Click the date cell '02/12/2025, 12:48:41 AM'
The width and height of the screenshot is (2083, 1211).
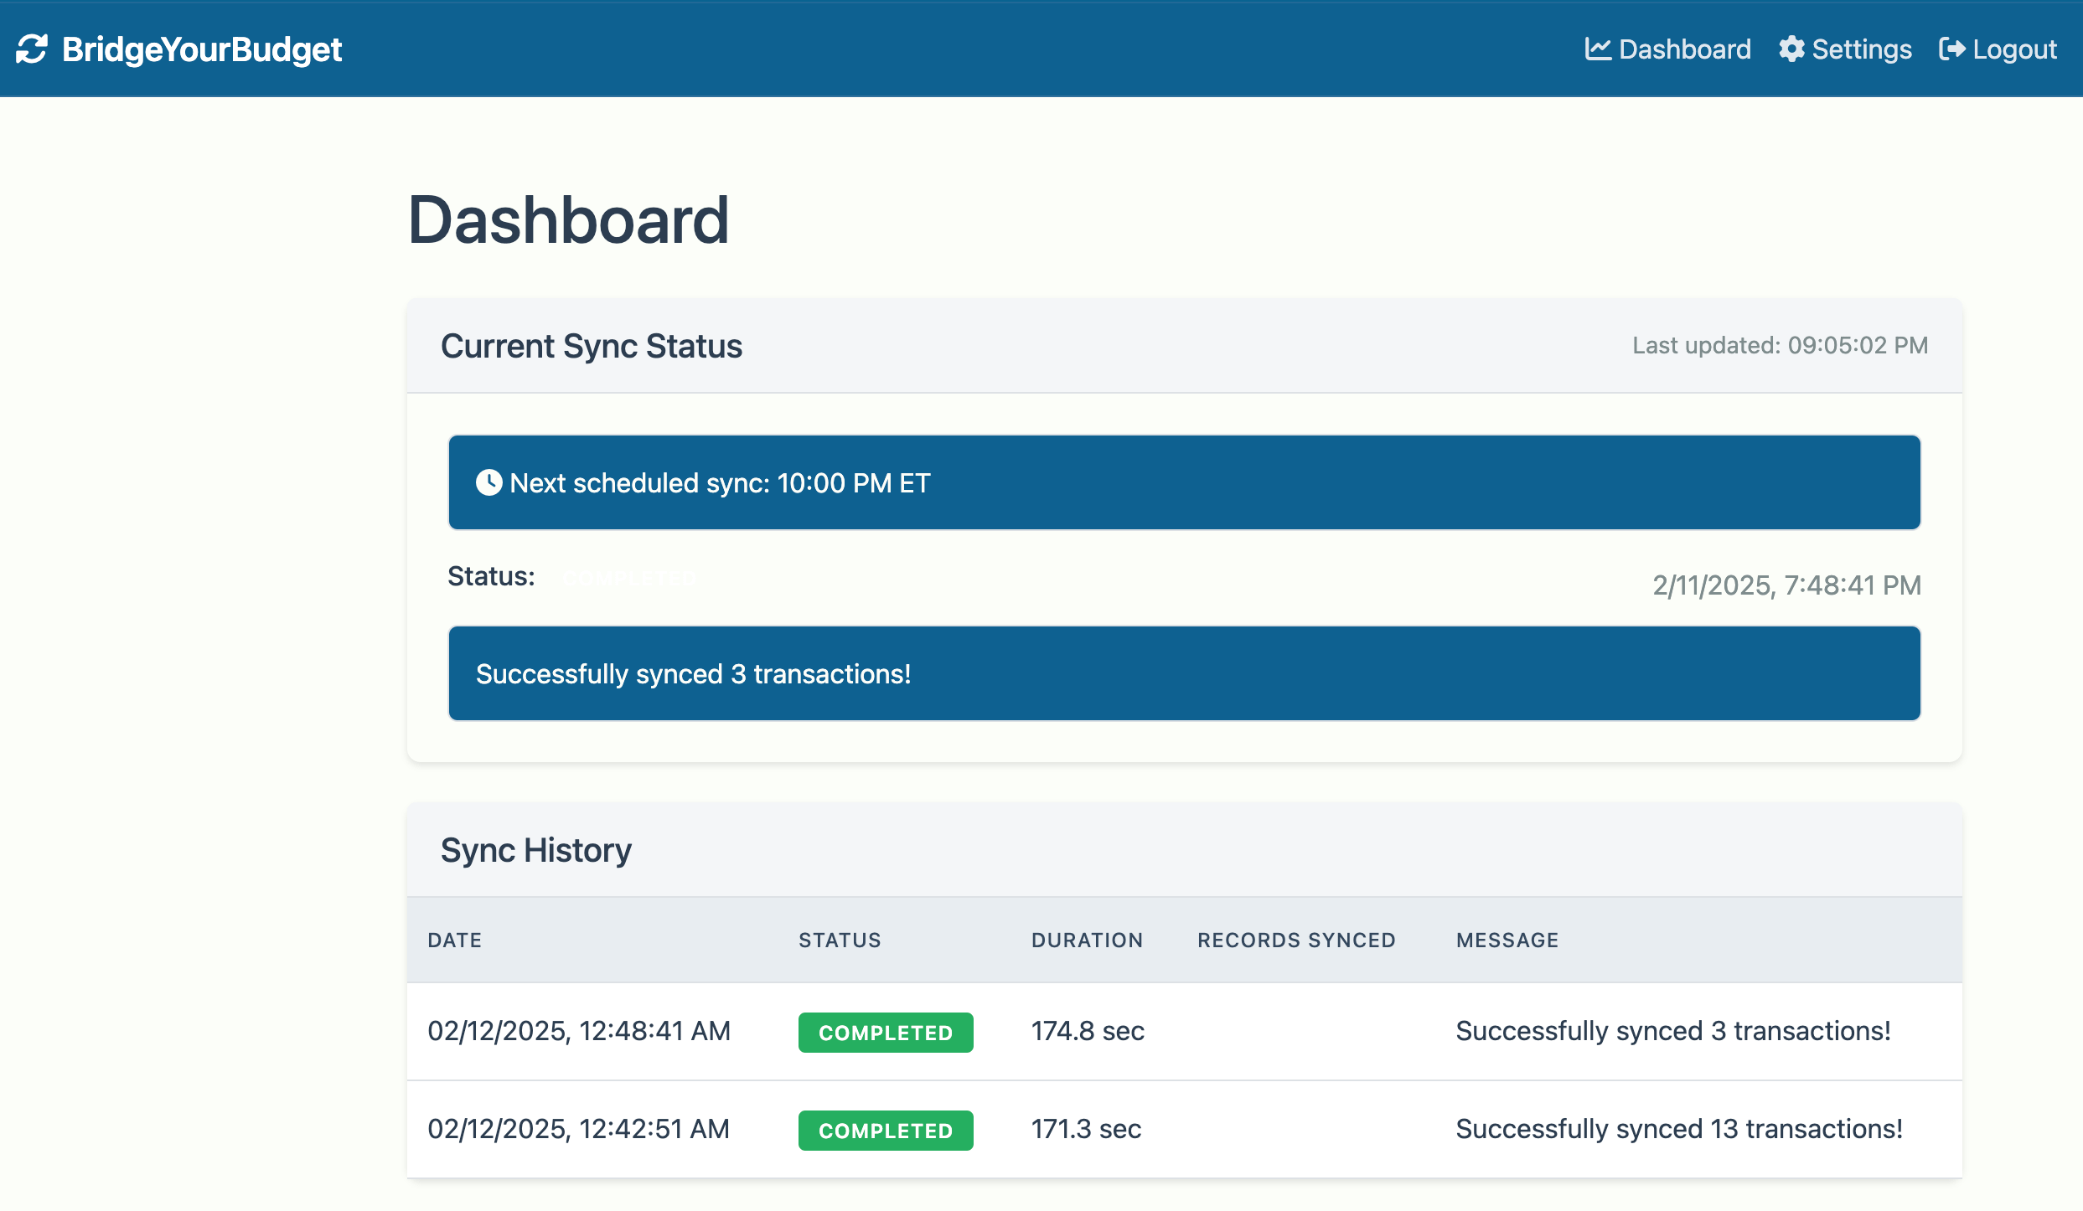(579, 1031)
